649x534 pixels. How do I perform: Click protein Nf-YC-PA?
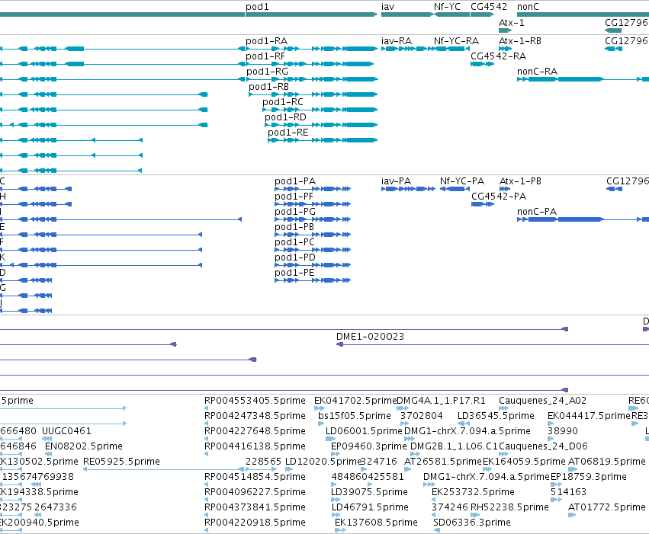[x=462, y=181]
